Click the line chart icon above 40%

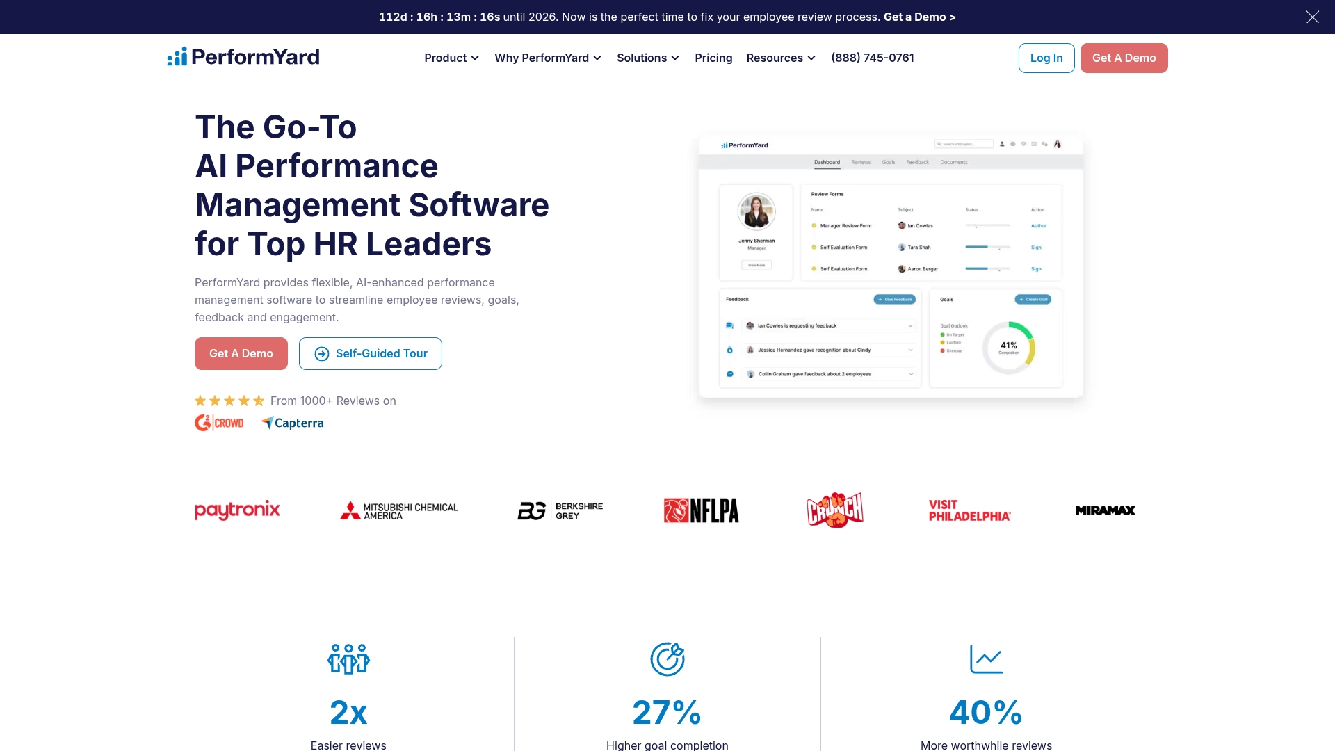point(986,659)
